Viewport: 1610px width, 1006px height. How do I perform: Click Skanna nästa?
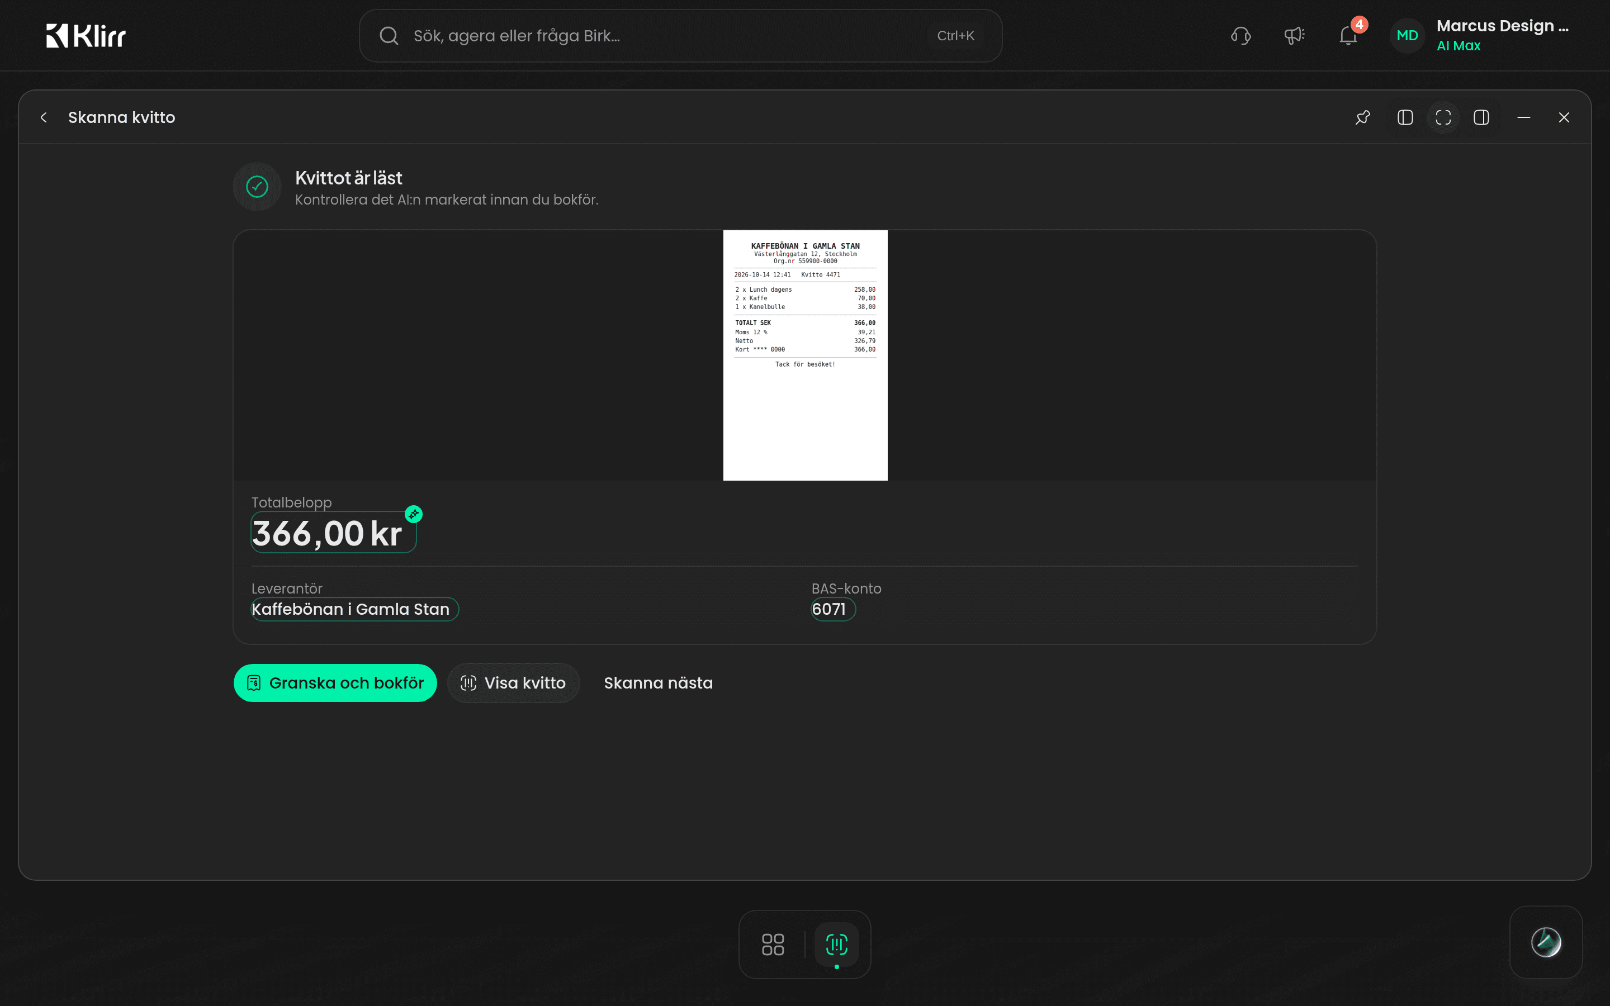(x=658, y=682)
